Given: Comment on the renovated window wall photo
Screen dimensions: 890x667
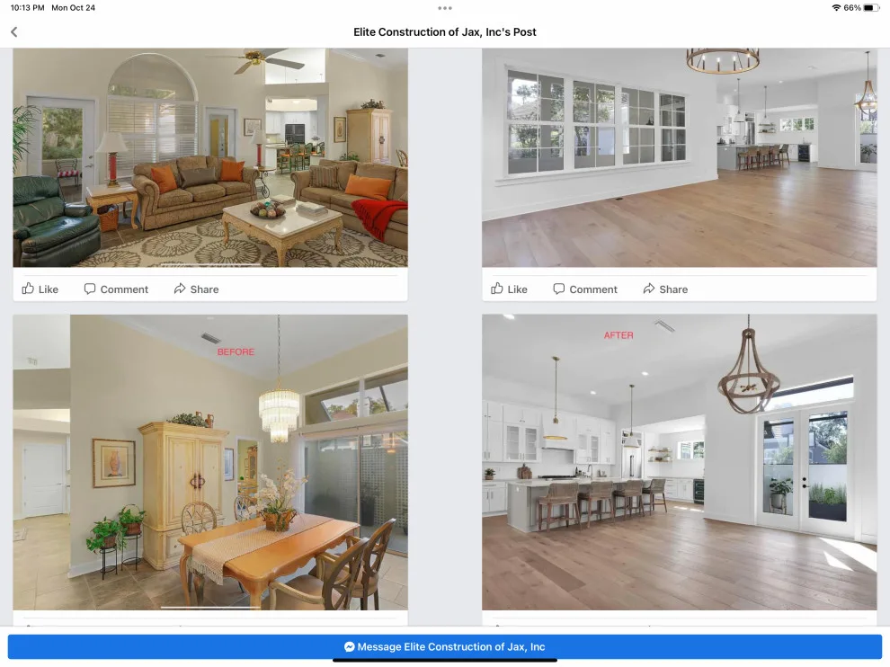Looking at the screenshot, I should (585, 289).
